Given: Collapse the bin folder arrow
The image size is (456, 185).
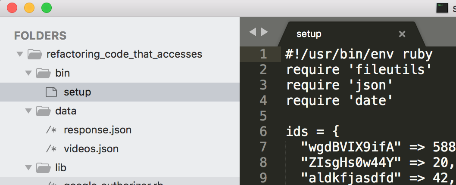Looking at the screenshot, I should pyautogui.click(x=28, y=73).
